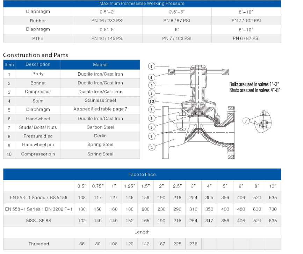Screen dimensions: 303x254
Task: Select callout 6 pointing to the handwheel
Action: tap(151, 77)
